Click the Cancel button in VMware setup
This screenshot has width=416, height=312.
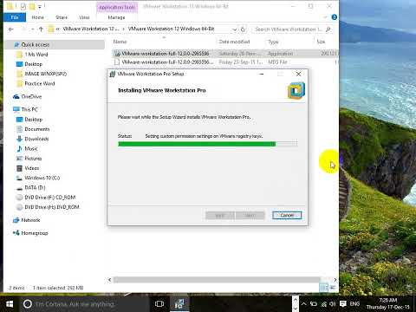coord(287,215)
